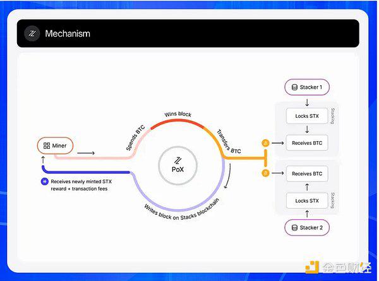Click the Stacks logo in the Mechanism header
The height and width of the screenshot is (281, 379).
tap(32, 33)
